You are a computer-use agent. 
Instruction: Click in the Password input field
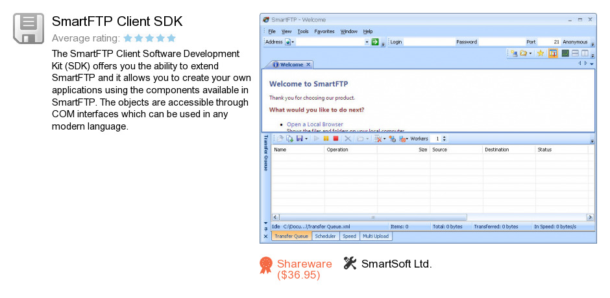click(501, 42)
